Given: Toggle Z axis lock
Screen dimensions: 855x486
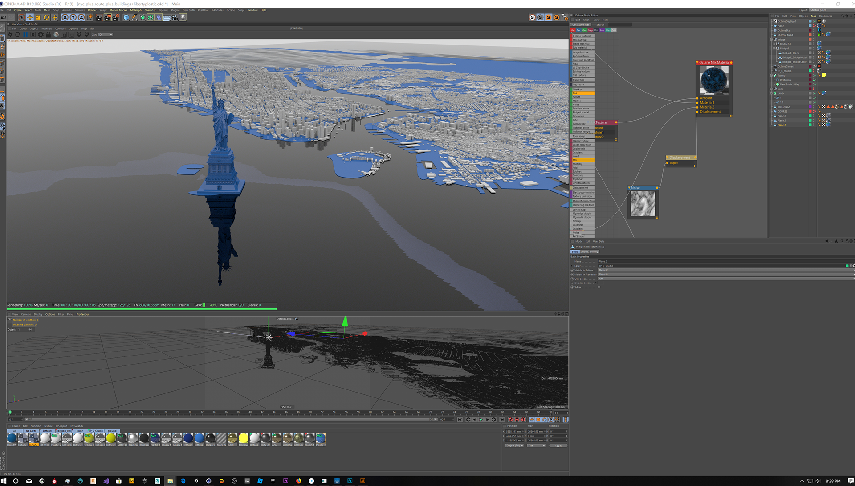Looking at the screenshot, I should click(x=81, y=17).
